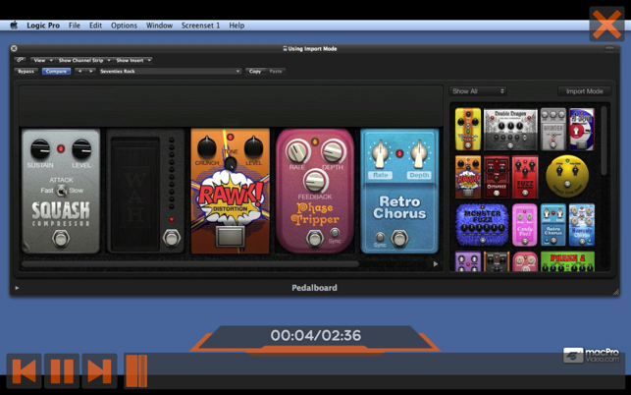Toggle the Wah pedal footswitch
Viewport: 631px width, 395px height.
point(171,238)
